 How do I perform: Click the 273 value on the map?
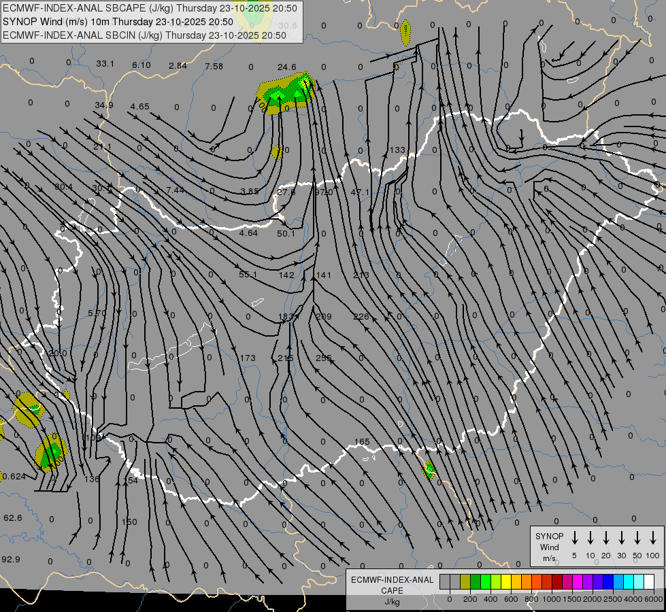[x=361, y=275]
